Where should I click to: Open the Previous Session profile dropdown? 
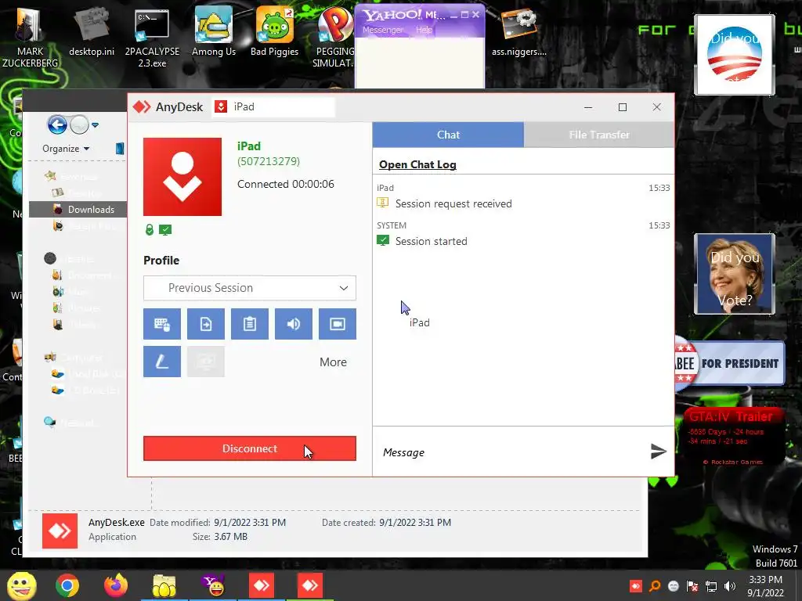250,288
